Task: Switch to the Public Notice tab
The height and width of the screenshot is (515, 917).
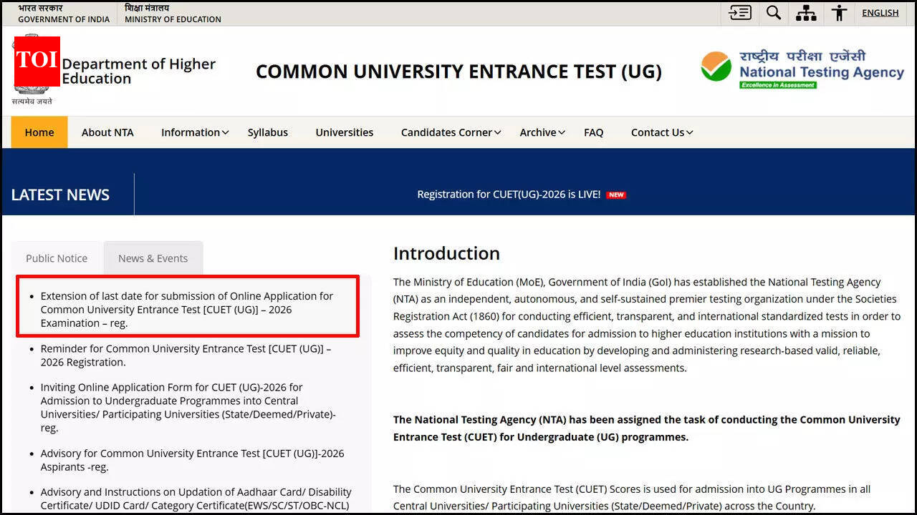Action: click(x=57, y=258)
